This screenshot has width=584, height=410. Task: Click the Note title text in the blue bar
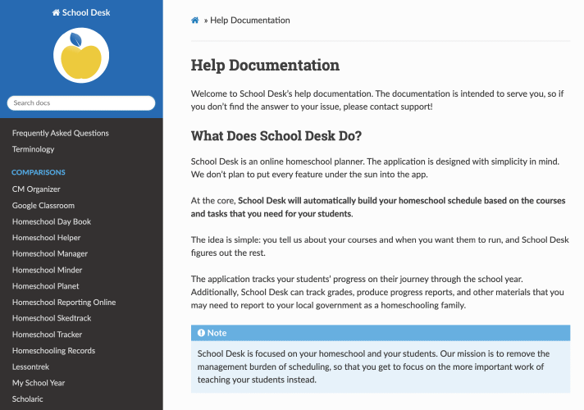coord(217,333)
